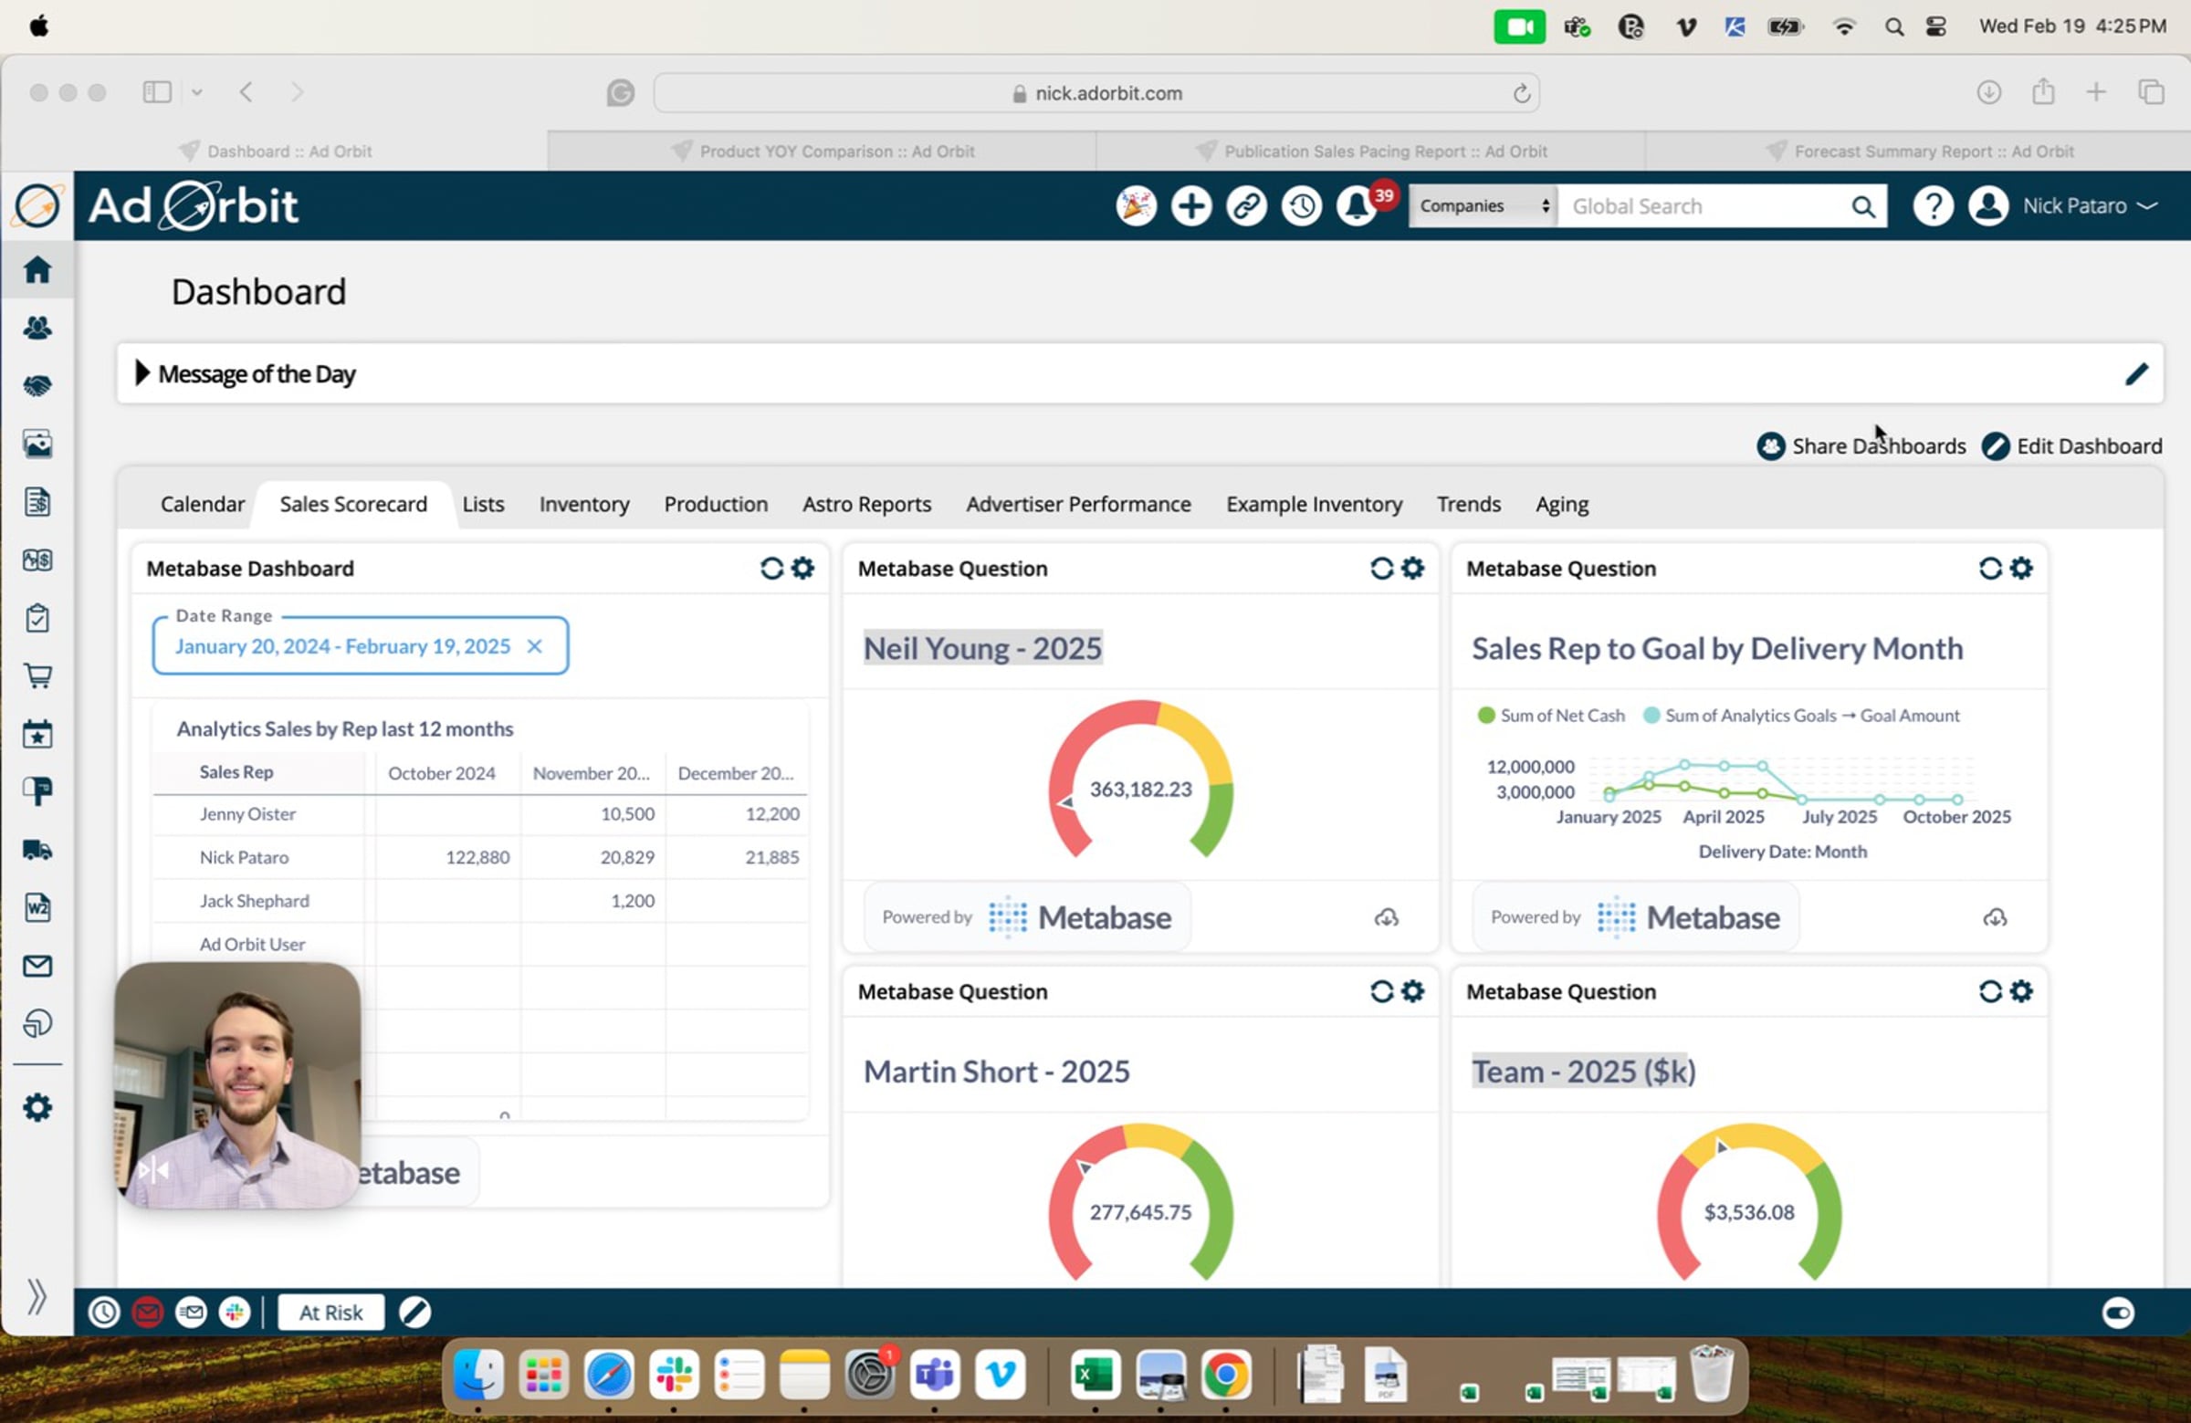Switch to the Inventory tab
The image size is (2191, 1423).
pos(584,505)
